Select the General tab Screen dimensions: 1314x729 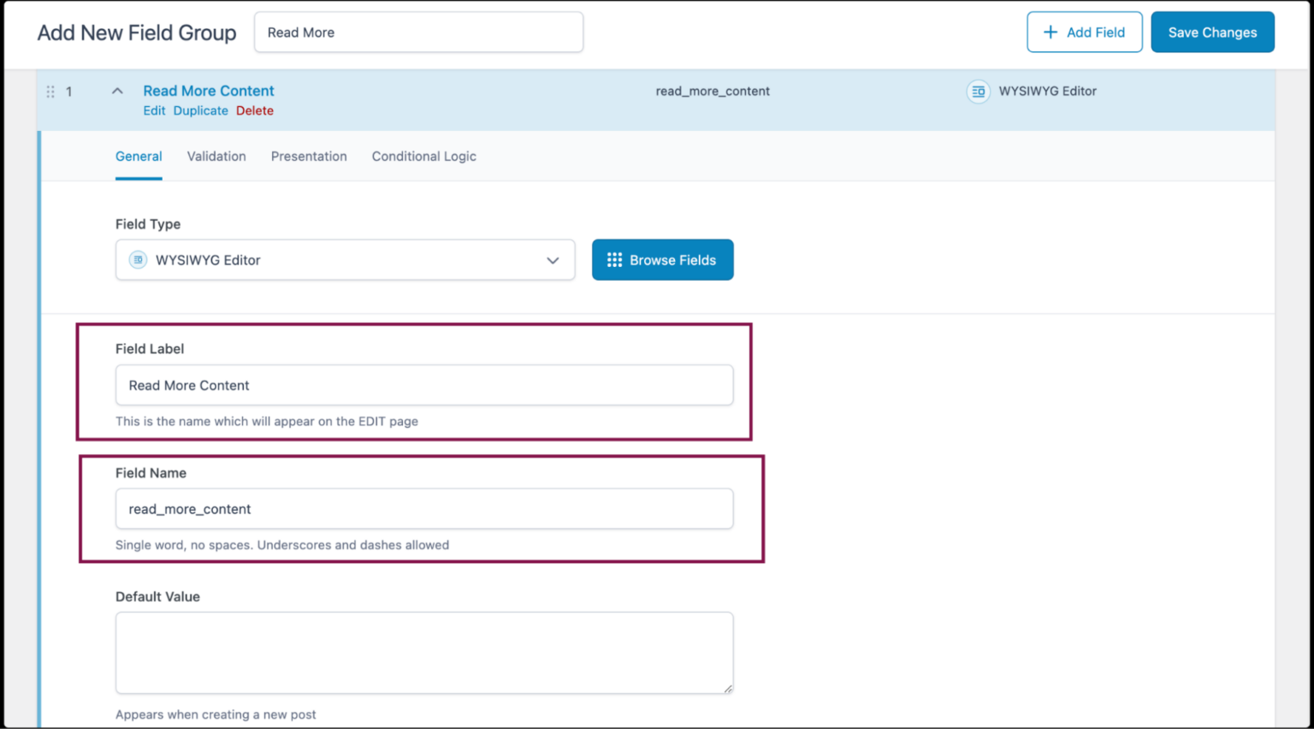(x=139, y=156)
